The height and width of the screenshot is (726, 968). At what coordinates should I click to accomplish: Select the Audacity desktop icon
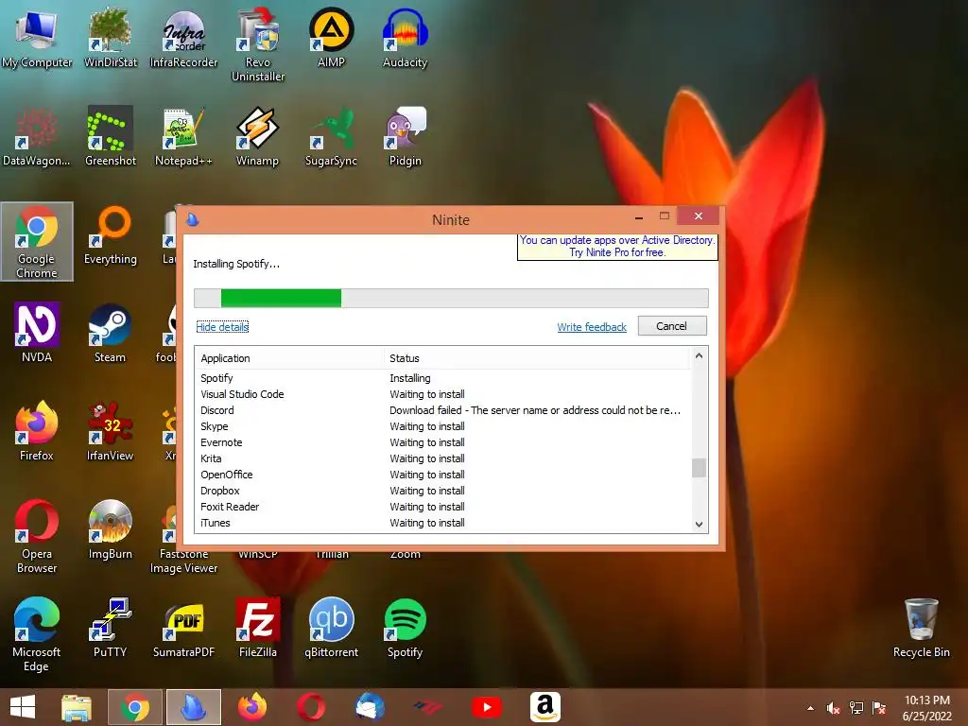click(405, 38)
